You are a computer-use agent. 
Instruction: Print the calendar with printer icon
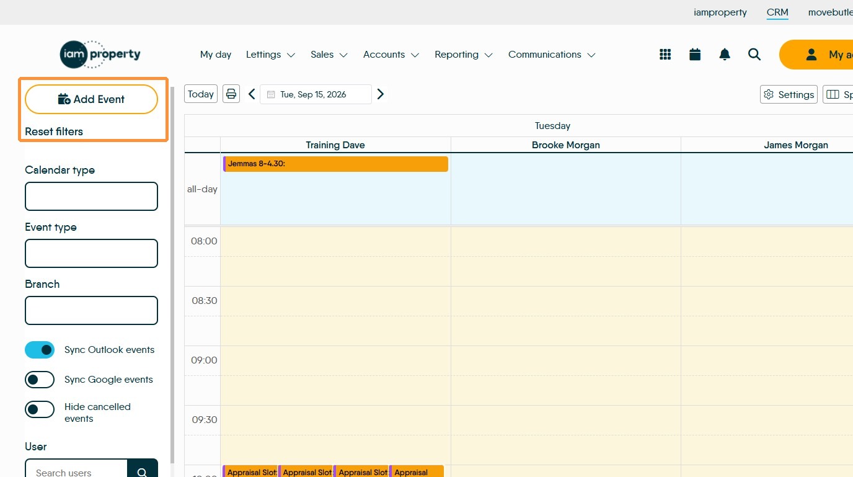point(231,94)
